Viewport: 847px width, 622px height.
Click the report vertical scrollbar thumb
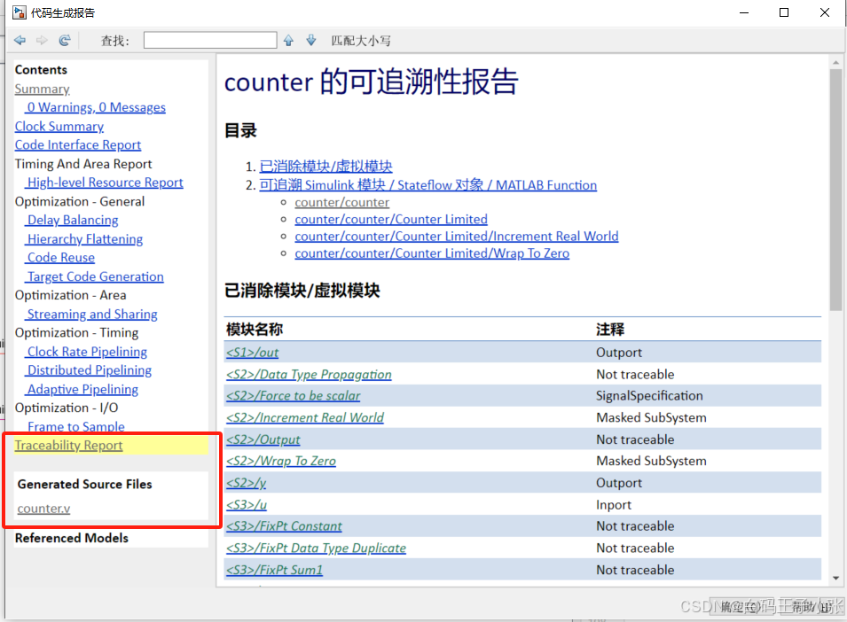pyautogui.click(x=835, y=189)
